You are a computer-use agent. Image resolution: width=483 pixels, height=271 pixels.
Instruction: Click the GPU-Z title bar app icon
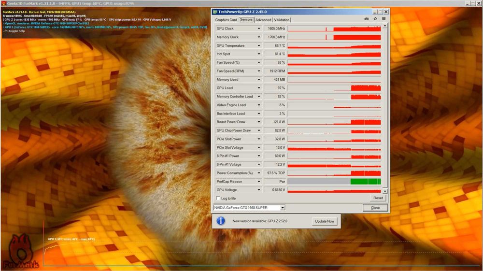(215, 12)
